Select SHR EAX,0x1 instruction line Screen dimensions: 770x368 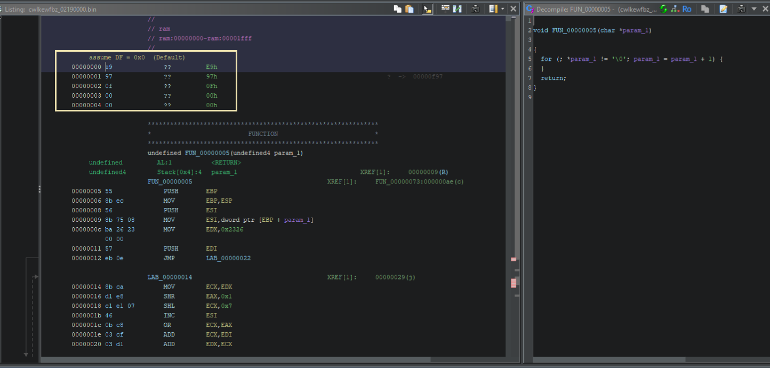click(x=198, y=297)
